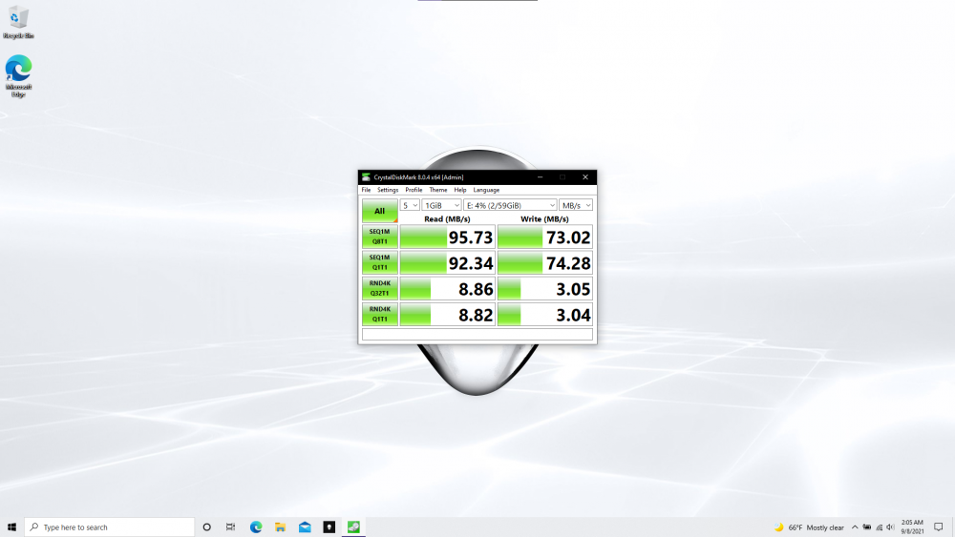Launch Edge from the taskbar
Viewport: 955px width, 537px height.
[256, 527]
